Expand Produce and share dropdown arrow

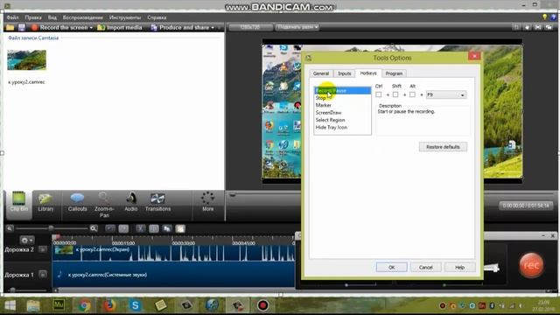(213, 27)
